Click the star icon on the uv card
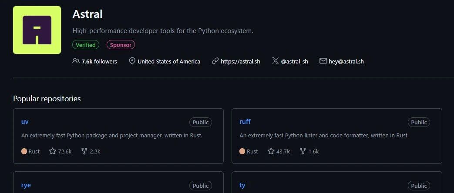454x193 pixels. (x=52, y=151)
